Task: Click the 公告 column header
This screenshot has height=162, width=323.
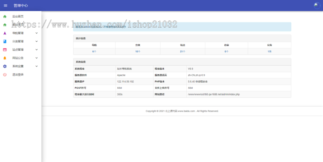Action: coord(270,45)
